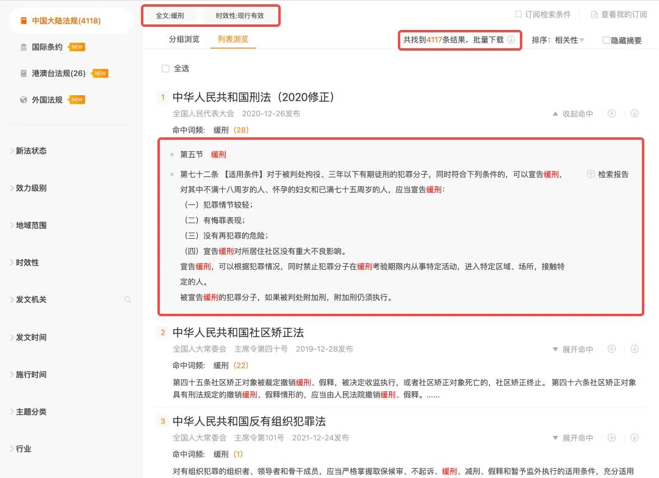Expand the 发文时间 filter
659x478 pixels.
click(x=31, y=337)
